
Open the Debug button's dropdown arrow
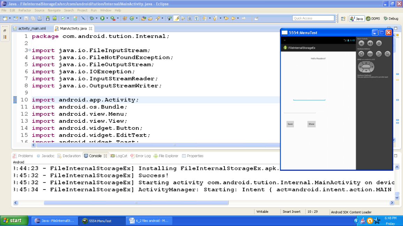[x=96, y=18]
